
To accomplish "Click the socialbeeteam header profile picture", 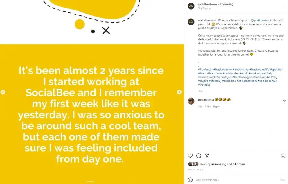I will click(191, 6).
